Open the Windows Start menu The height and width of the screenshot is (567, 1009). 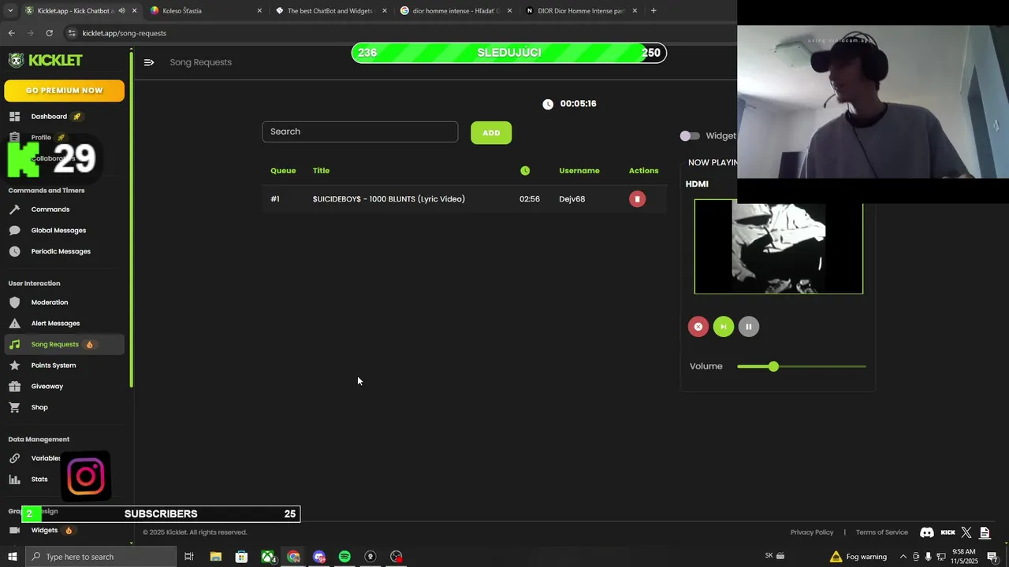(12, 557)
